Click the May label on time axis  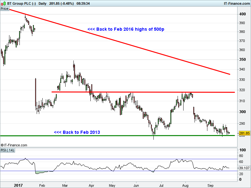112,185
